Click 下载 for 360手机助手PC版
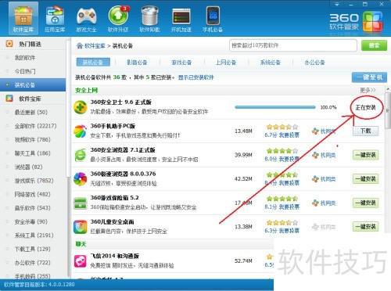391x291 pixels. tap(365, 131)
